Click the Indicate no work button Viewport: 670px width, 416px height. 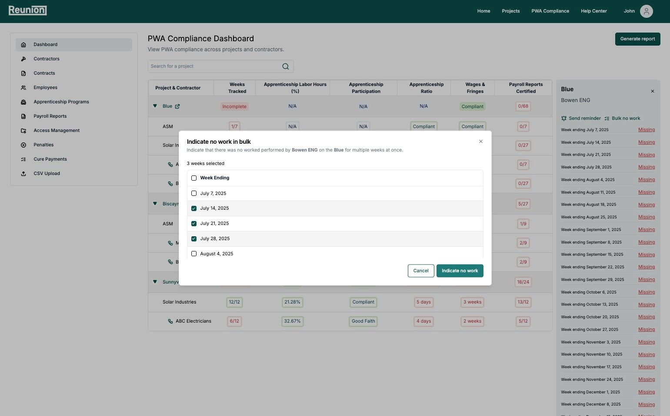(460, 271)
